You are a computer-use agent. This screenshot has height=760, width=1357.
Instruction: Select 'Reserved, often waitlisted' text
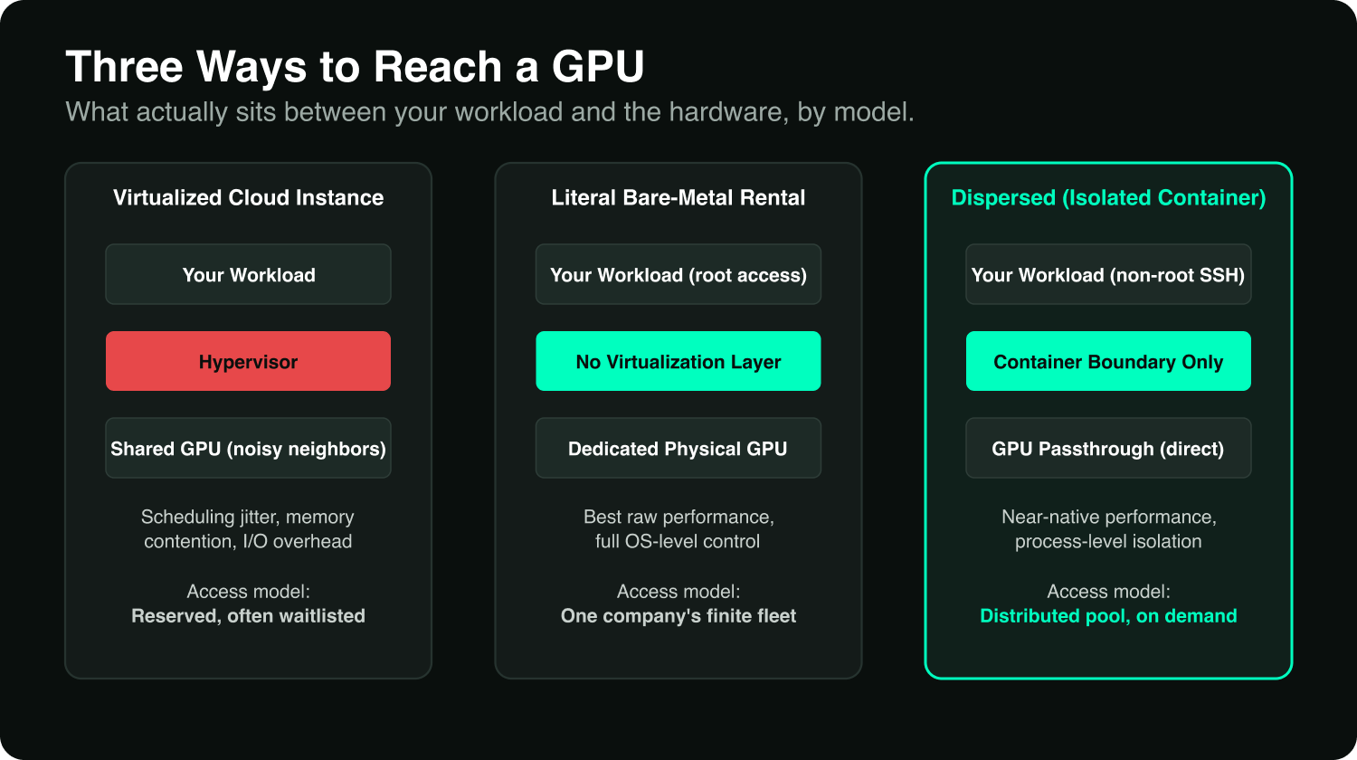point(248,616)
